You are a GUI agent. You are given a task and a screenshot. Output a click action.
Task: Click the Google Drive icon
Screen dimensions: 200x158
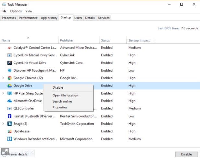(9, 85)
